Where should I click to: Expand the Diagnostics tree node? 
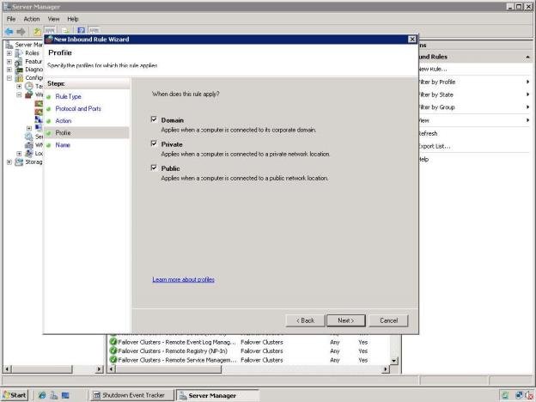[9, 70]
